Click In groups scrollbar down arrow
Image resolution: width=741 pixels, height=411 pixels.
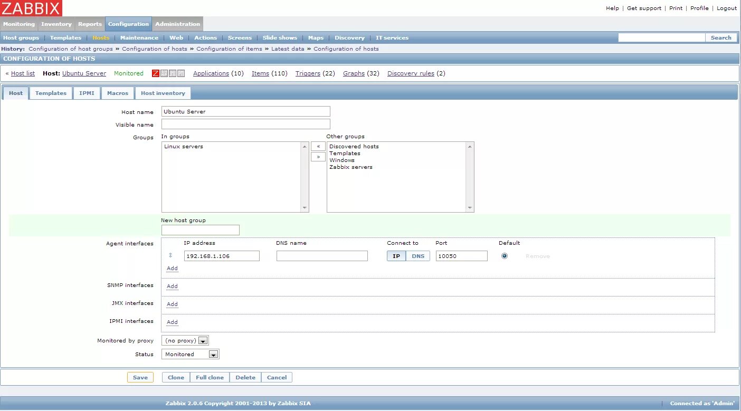click(305, 208)
